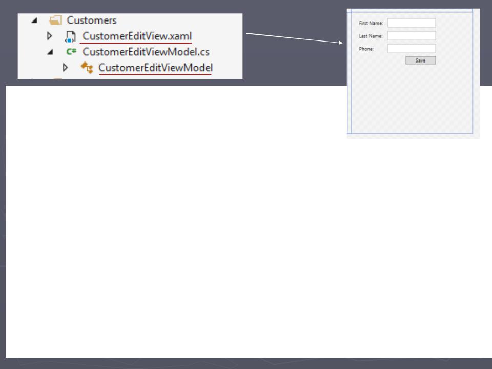The height and width of the screenshot is (369, 492).
Task: Click the First Name input field
Action: [x=412, y=23]
